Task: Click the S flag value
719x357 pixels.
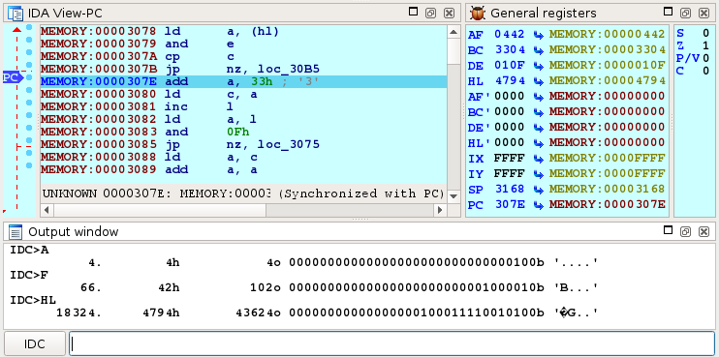Action: [706, 33]
